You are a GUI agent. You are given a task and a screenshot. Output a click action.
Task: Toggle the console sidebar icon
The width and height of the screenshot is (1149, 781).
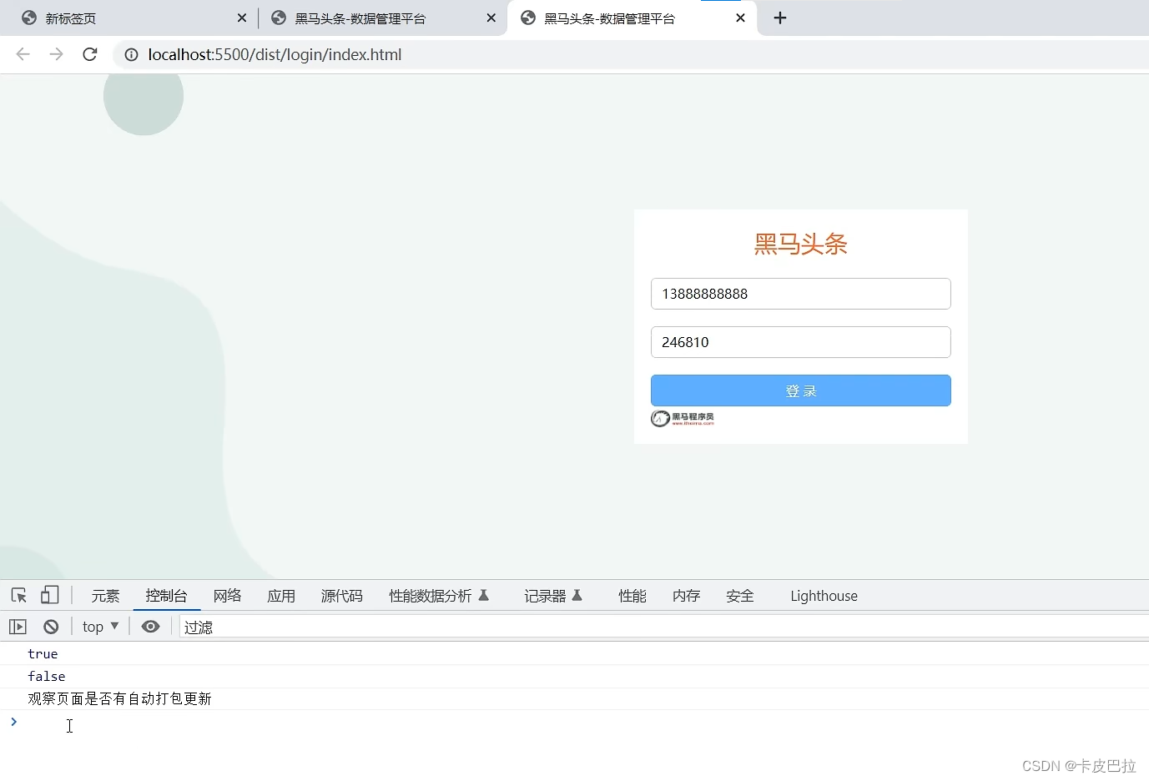(18, 627)
